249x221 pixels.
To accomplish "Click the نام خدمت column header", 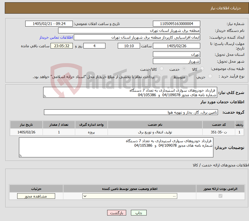I will [155, 125].
